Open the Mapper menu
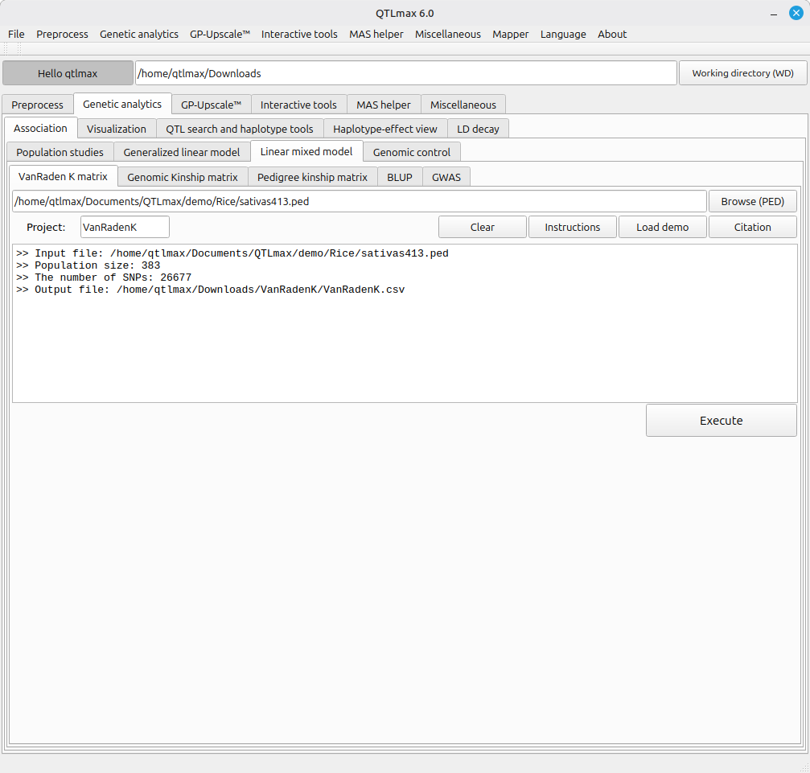The width and height of the screenshot is (810, 773). [510, 34]
